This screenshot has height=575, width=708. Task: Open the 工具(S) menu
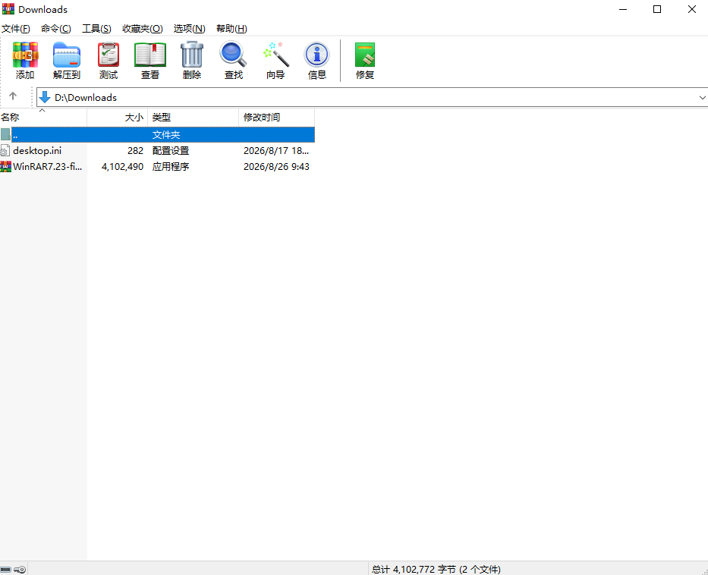click(x=96, y=28)
